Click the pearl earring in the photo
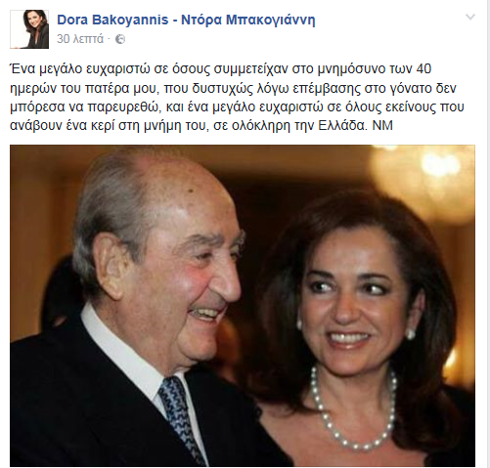This screenshot has width=490, height=468. tap(410, 334)
